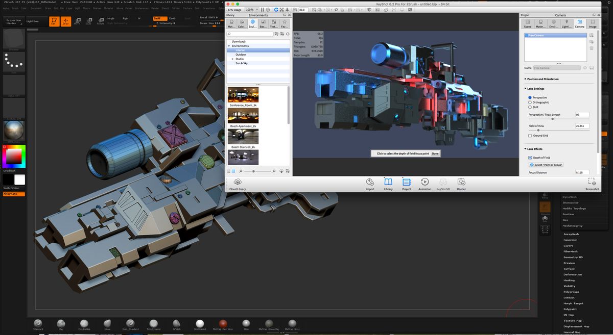Expand the Studio folder in Environments tree
This screenshot has width=613, height=335.
click(233, 59)
